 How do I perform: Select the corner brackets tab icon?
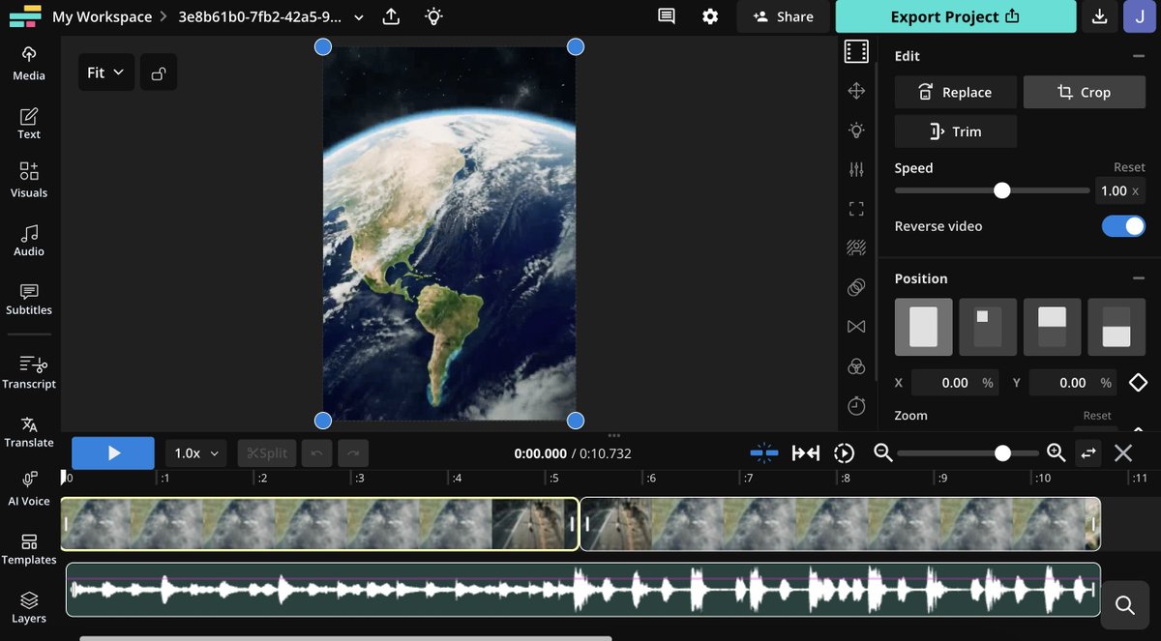856,209
